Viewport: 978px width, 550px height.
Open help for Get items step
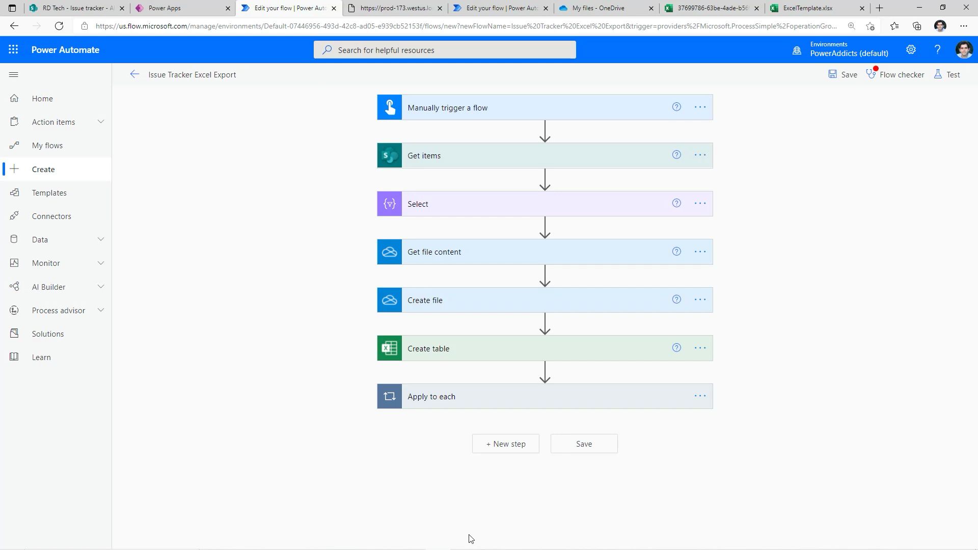[676, 155]
